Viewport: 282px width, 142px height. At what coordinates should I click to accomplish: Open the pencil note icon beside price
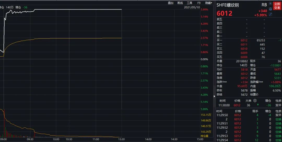pyautogui.click(x=270, y=14)
